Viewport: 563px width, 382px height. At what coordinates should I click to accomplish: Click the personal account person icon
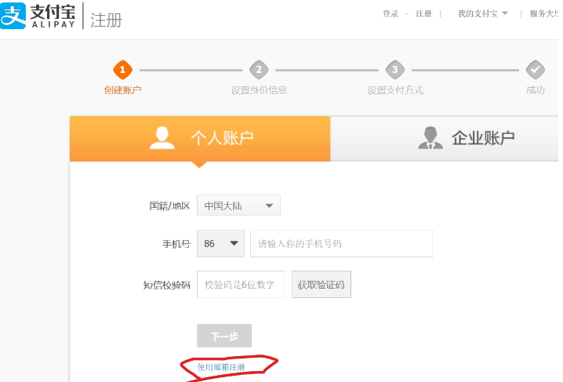[x=162, y=138]
